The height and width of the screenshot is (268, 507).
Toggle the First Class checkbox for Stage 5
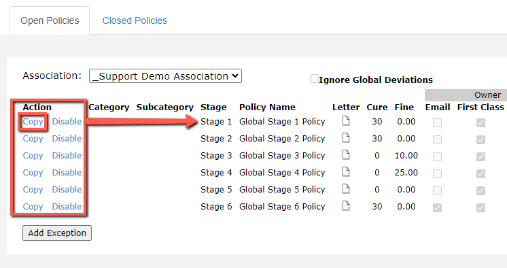point(480,190)
